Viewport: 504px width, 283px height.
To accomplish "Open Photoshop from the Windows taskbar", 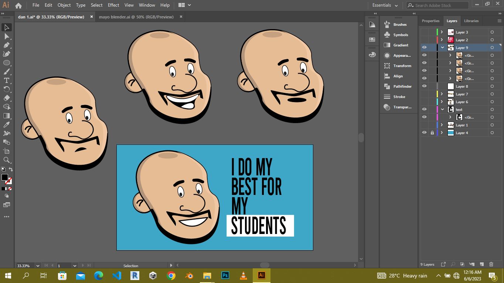I will click(x=225, y=275).
